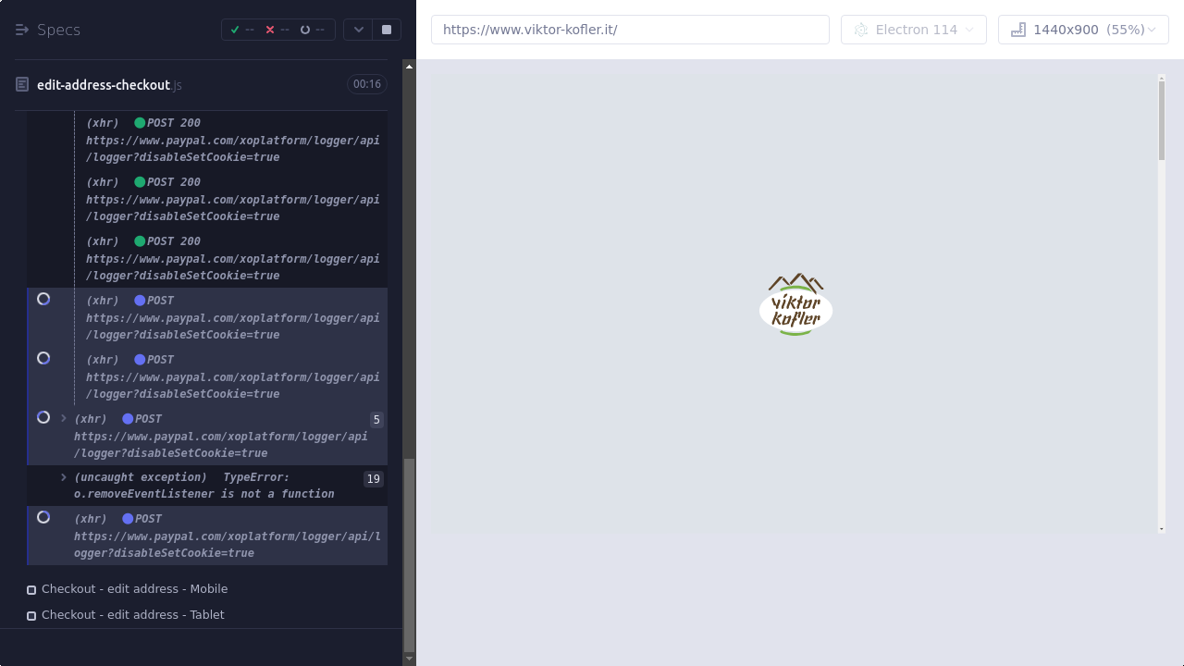Image resolution: width=1184 pixels, height=666 pixels.
Task: Click the stop running tests button
Action: [387, 30]
